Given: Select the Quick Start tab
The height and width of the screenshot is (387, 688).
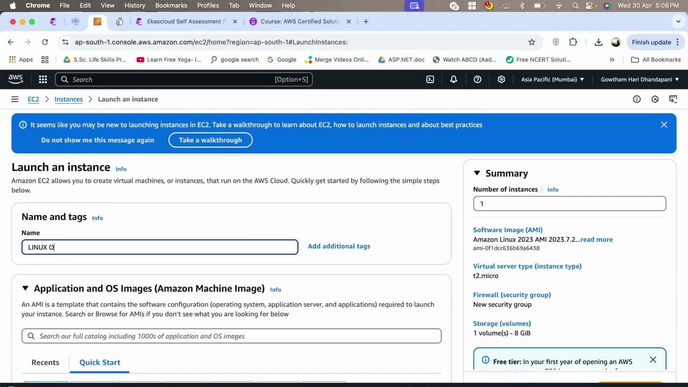Looking at the screenshot, I should point(100,362).
